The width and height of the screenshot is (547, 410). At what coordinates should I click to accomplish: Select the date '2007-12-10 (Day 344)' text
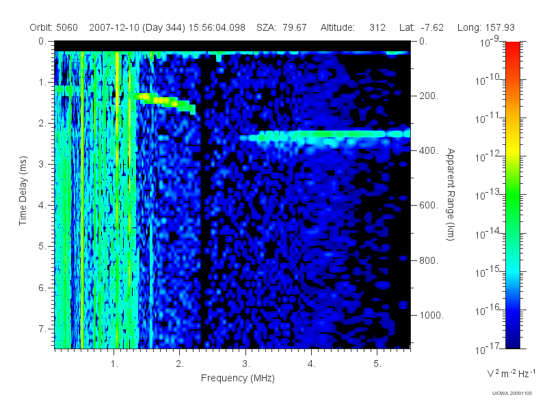(137, 27)
